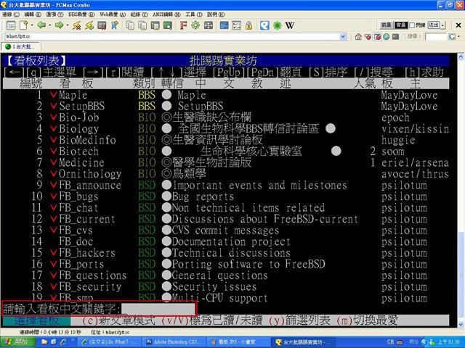465x348 pixels.
Task: Toggle the 閃爍 blink checkbox
Action: 412,25
